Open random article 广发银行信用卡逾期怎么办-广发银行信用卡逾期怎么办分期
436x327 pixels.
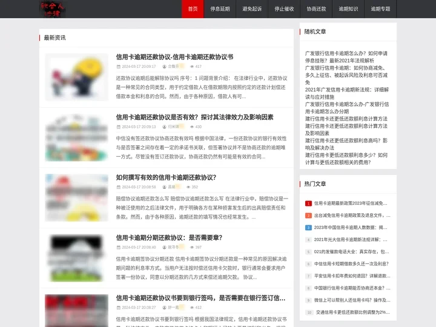(x=347, y=108)
